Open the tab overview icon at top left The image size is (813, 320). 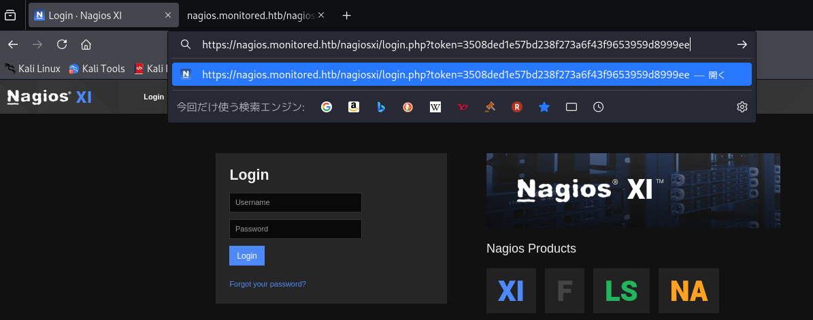click(x=10, y=16)
